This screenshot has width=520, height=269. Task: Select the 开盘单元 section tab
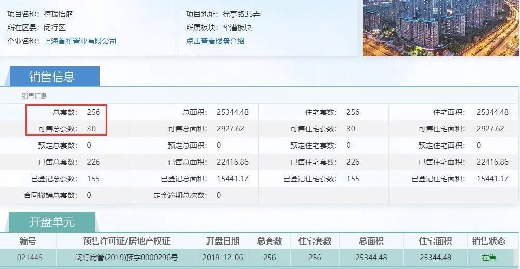(x=52, y=222)
